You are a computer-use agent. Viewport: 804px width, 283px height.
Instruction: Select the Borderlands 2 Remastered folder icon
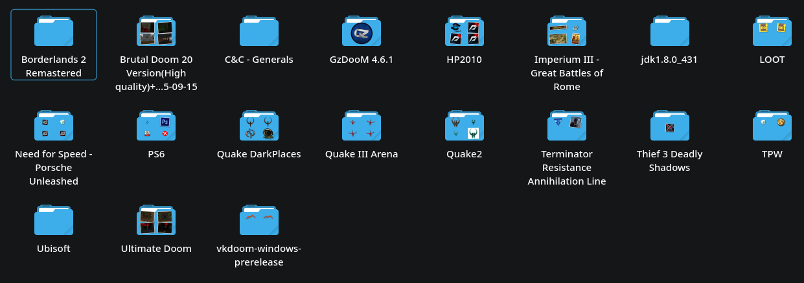[x=54, y=30]
